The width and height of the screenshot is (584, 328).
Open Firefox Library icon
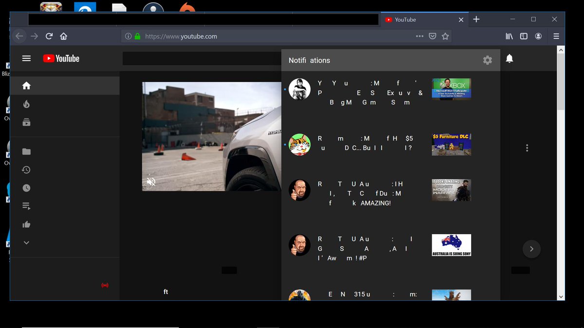(x=509, y=36)
